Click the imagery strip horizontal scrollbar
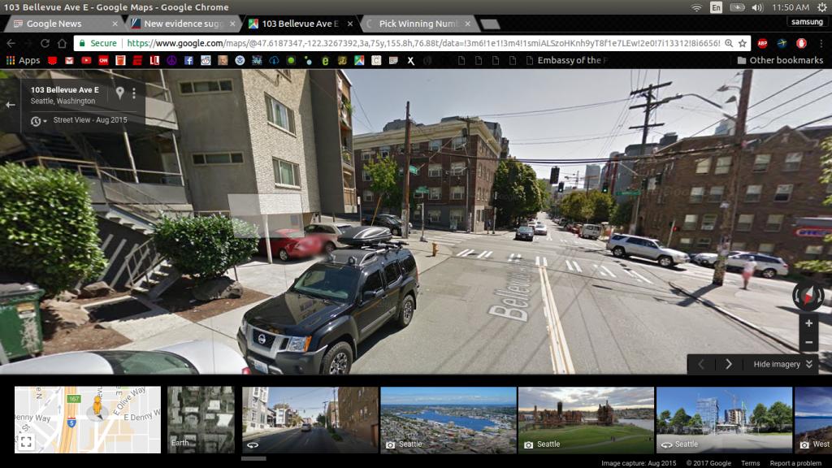This screenshot has width=832, height=468. (x=253, y=458)
